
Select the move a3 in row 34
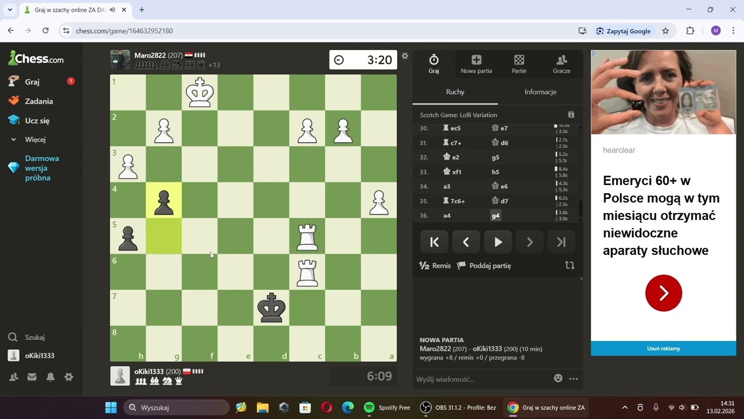coord(447,186)
